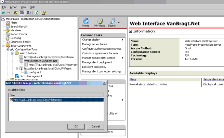Screen dimensions: 224x138
Task: Click the Hotfix Management icon
Action: click(17, 76)
